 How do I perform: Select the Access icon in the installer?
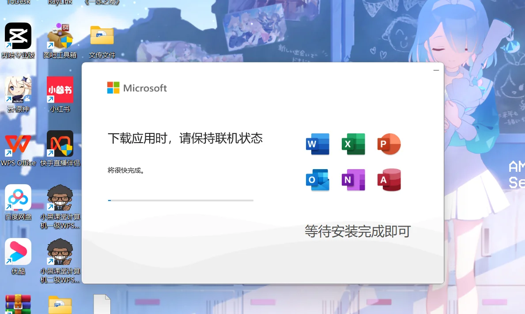[x=389, y=180]
